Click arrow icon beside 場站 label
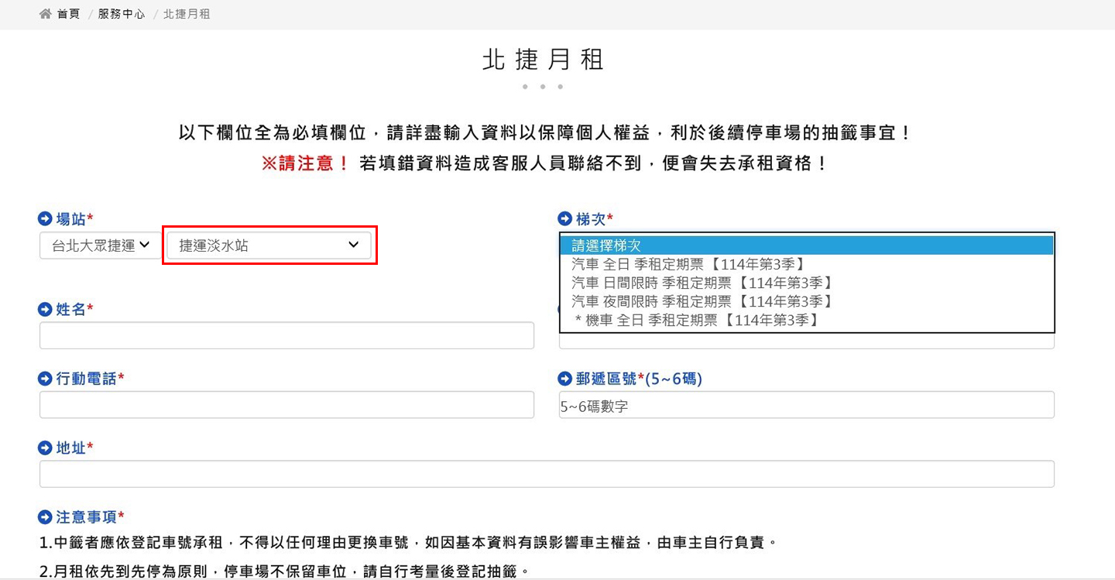The width and height of the screenshot is (1115, 580). (46, 219)
